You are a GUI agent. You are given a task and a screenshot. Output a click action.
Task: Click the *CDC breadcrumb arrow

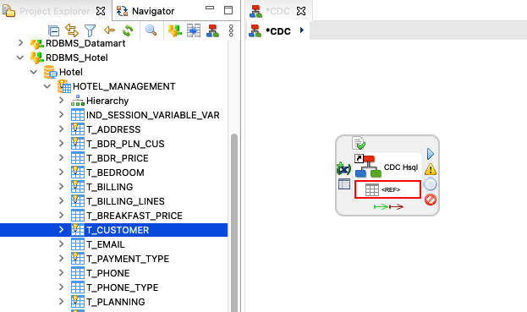[x=301, y=30]
